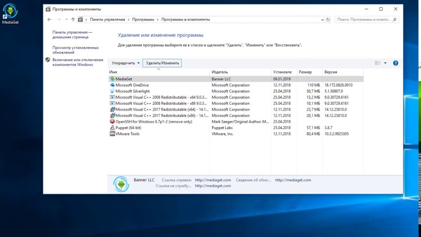Click the Puppet flask icon
This screenshot has height=237, width=421.
tap(112, 128)
